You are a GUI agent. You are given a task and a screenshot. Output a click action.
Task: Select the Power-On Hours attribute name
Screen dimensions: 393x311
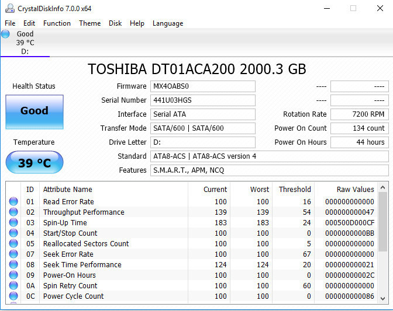click(x=70, y=275)
